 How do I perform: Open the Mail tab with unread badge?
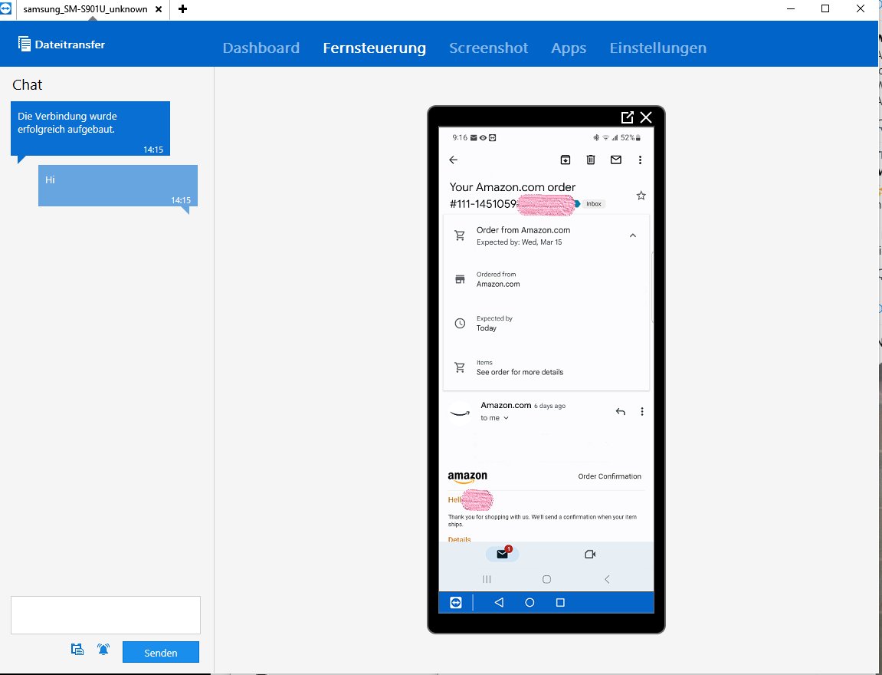click(x=503, y=554)
